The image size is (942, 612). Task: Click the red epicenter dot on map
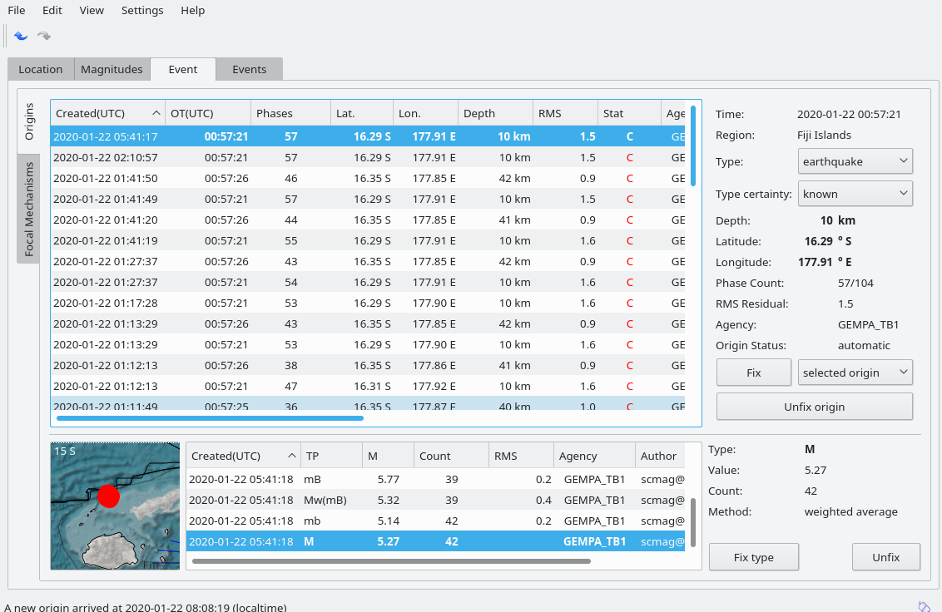point(109,496)
